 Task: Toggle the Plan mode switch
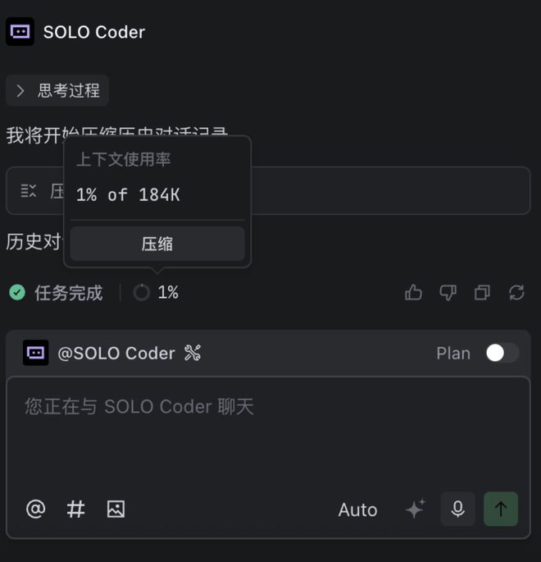coord(502,353)
